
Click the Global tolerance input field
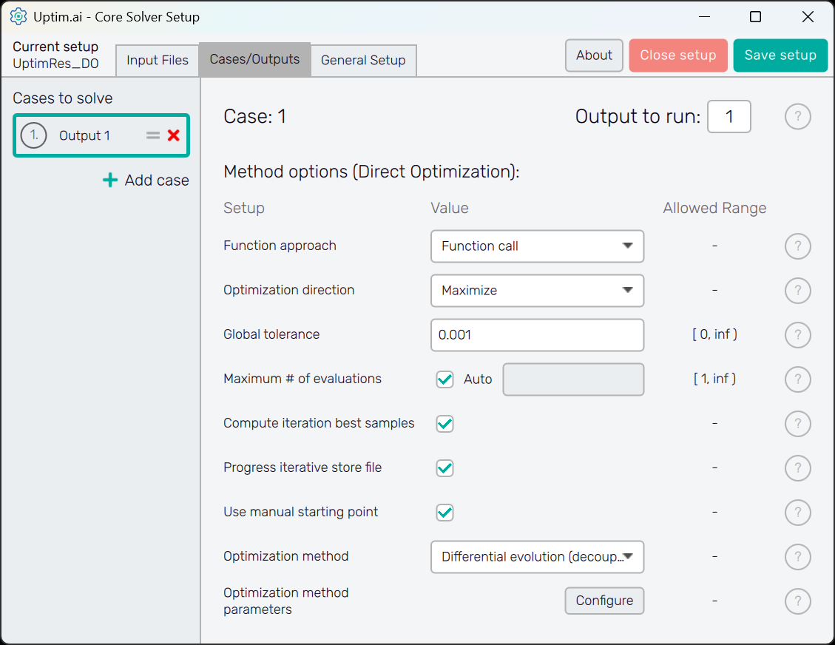pyautogui.click(x=537, y=335)
